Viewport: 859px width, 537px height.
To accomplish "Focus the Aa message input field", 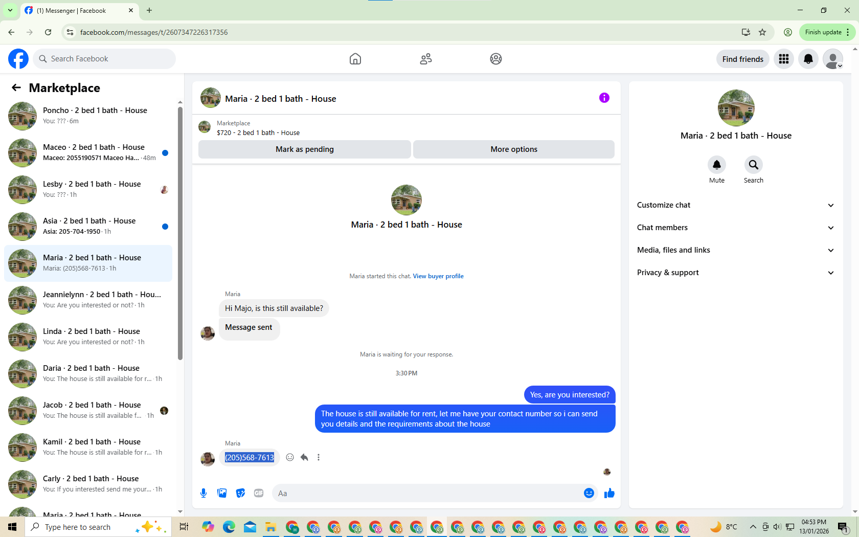I will tap(427, 493).
